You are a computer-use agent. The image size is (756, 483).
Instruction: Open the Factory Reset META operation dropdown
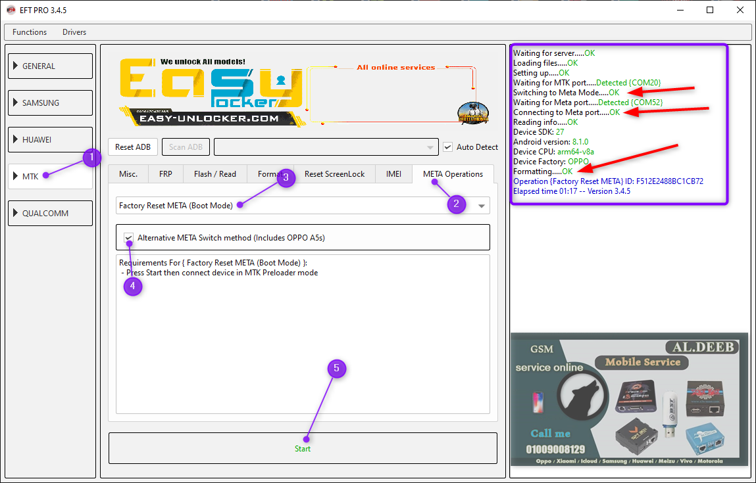pos(303,206)
